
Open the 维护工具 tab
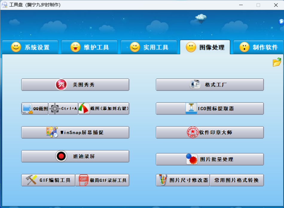click(89, 47)
